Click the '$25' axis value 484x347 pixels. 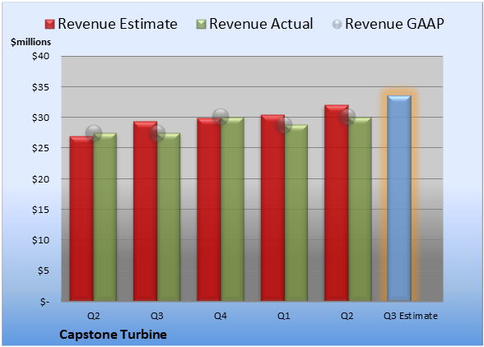(41, 148)
